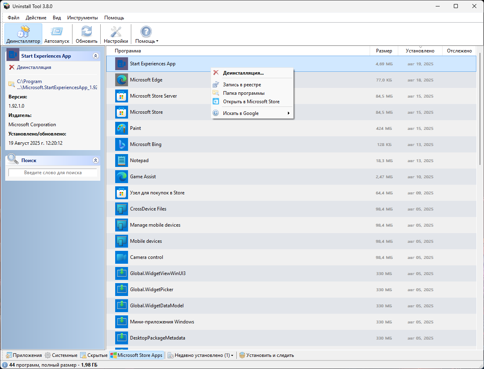Click the Start Experiences App row icon
The height and width of the screenshot is (369, 484).
(122, 64)
